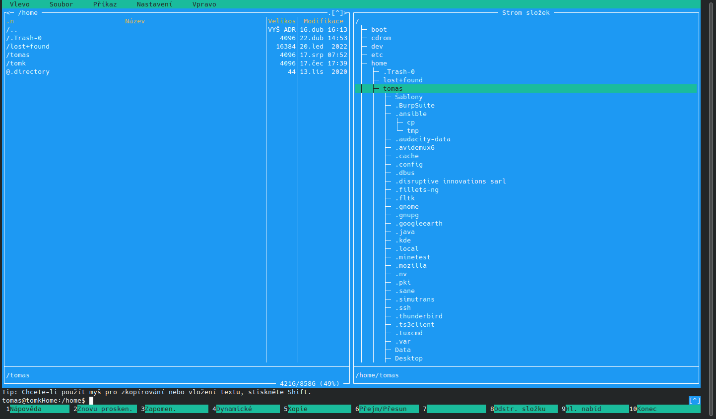
Task: Open the Vpravo menu
Action: click(204, 4)
